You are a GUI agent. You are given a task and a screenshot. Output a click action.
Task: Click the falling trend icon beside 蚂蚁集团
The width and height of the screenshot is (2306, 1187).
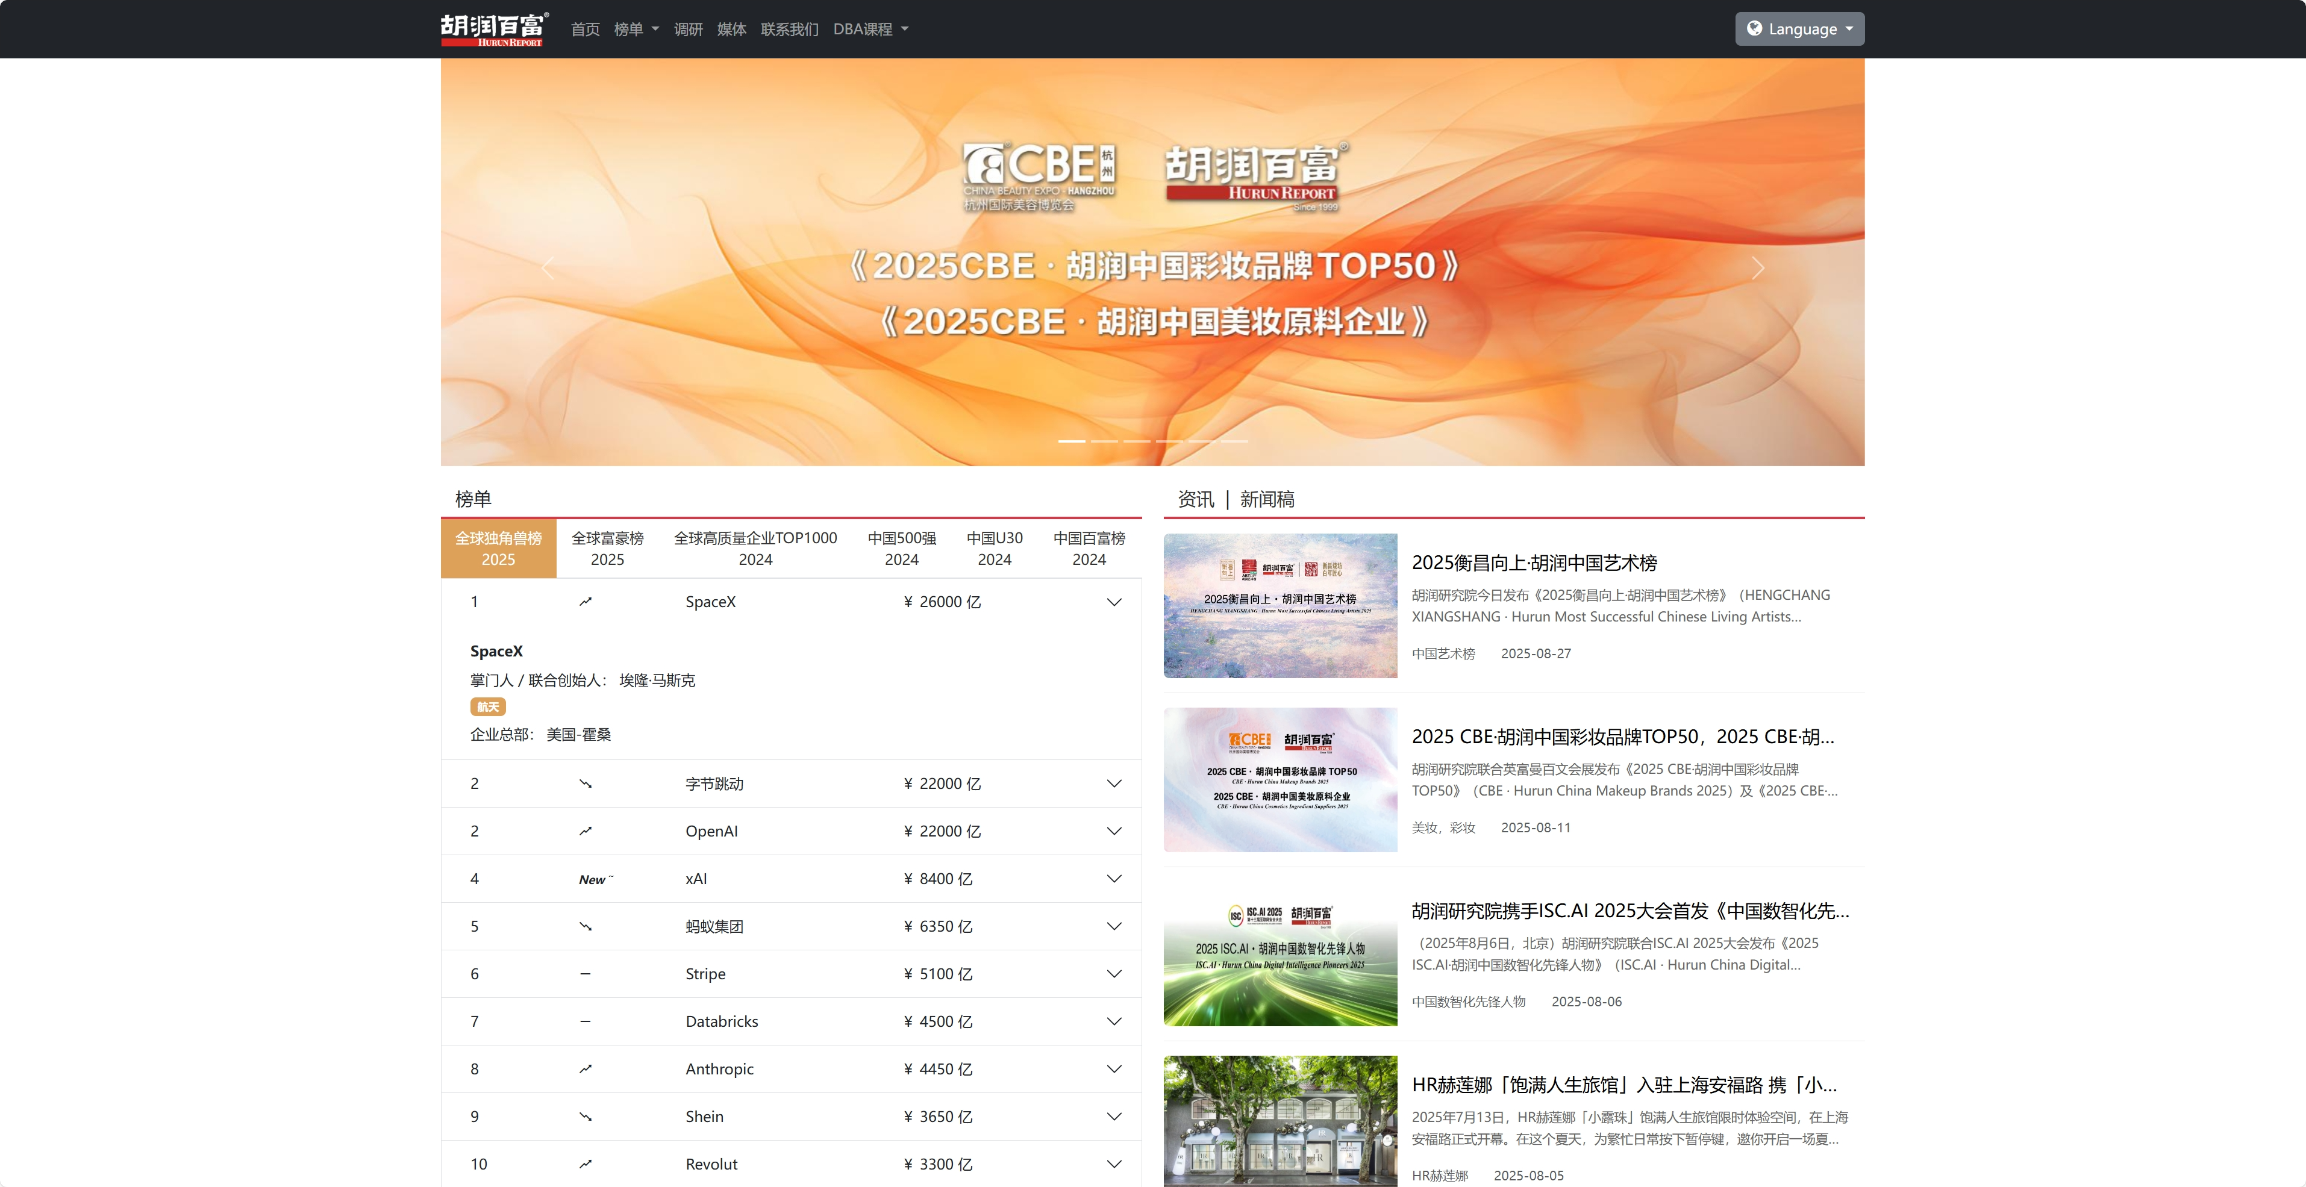point(586,926)
